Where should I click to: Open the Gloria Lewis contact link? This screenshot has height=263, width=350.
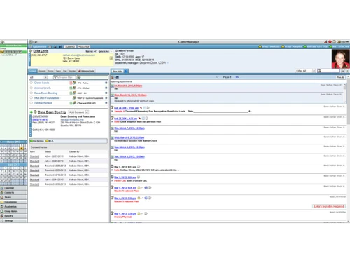[x=41, y=83]
